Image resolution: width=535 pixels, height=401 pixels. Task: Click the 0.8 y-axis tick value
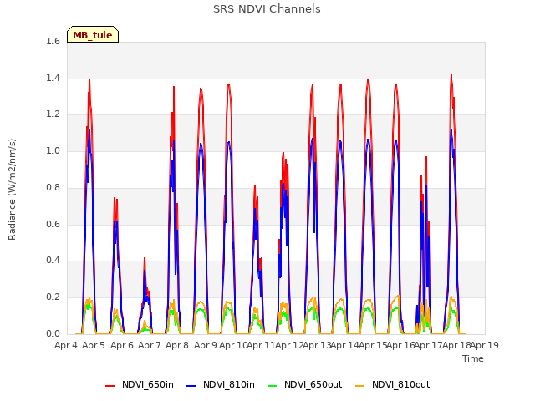[x=53, y=187]
